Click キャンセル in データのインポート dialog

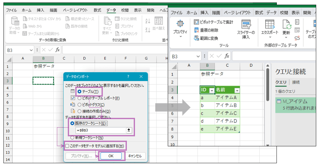tap(135, 156)
